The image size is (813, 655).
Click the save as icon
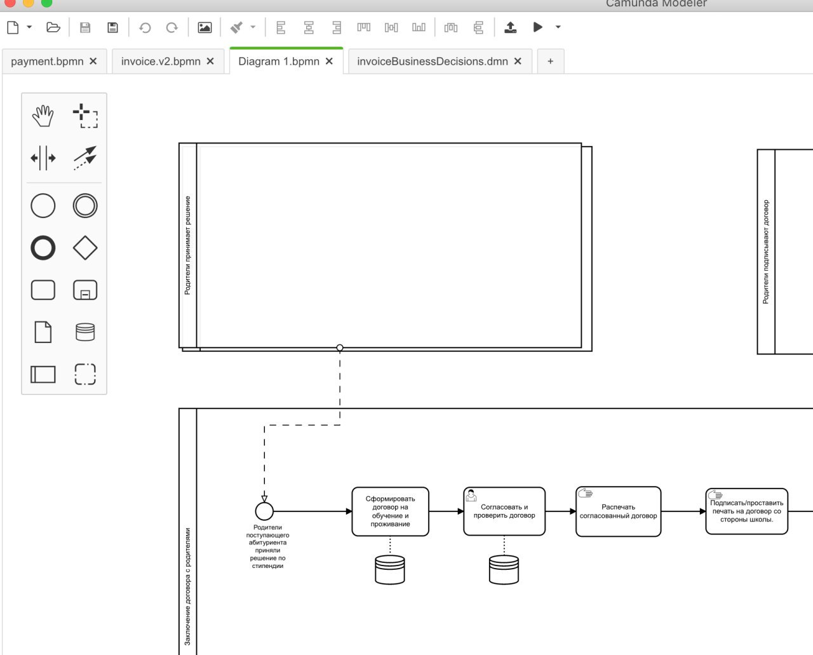coord(113,27)
